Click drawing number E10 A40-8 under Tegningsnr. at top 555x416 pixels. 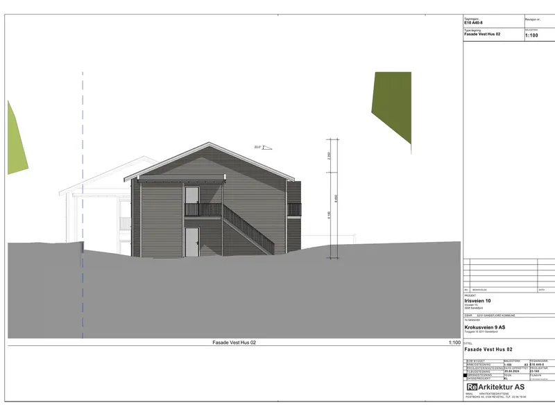tap(473, 23)
